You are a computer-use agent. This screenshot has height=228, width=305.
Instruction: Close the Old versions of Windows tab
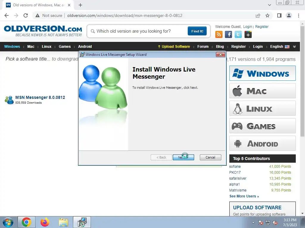pos(69,5)
